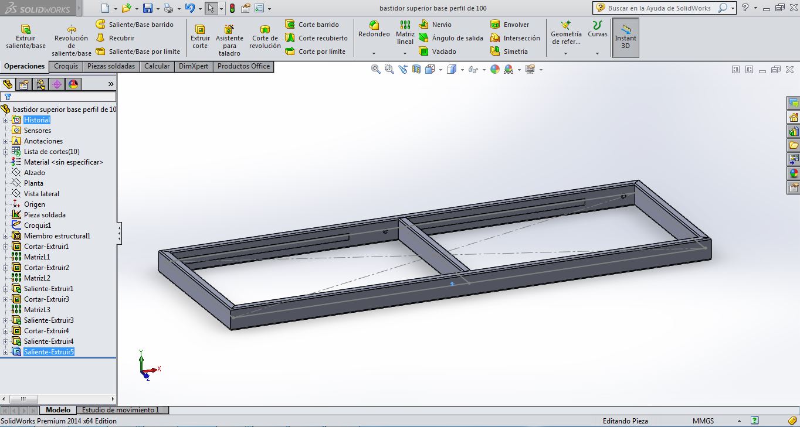Click the Recubrir tool
Viewport: 800px width, 427px height.
click(x=115, y=38)
